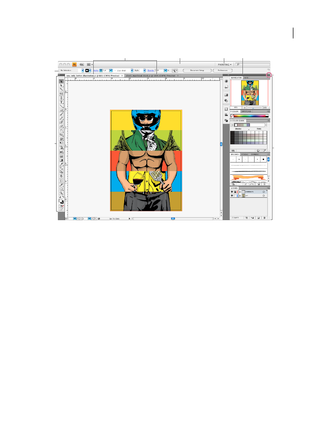Open the stroke weight dropdown

(111, 70)
